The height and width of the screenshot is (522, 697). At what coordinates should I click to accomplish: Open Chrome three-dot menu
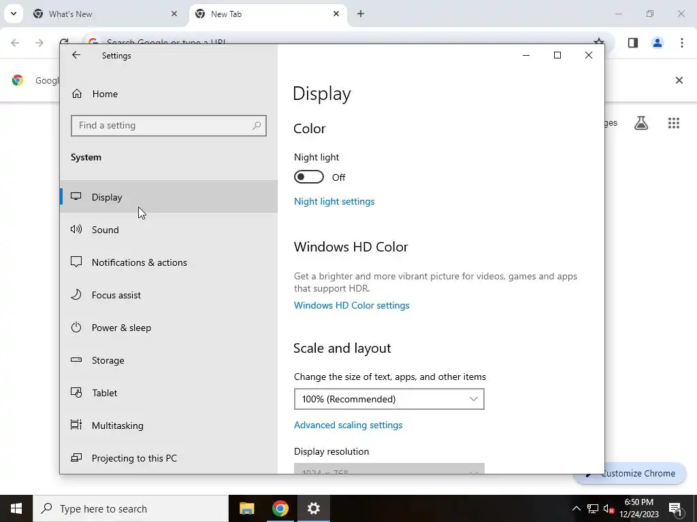click(x=681, y=43)
